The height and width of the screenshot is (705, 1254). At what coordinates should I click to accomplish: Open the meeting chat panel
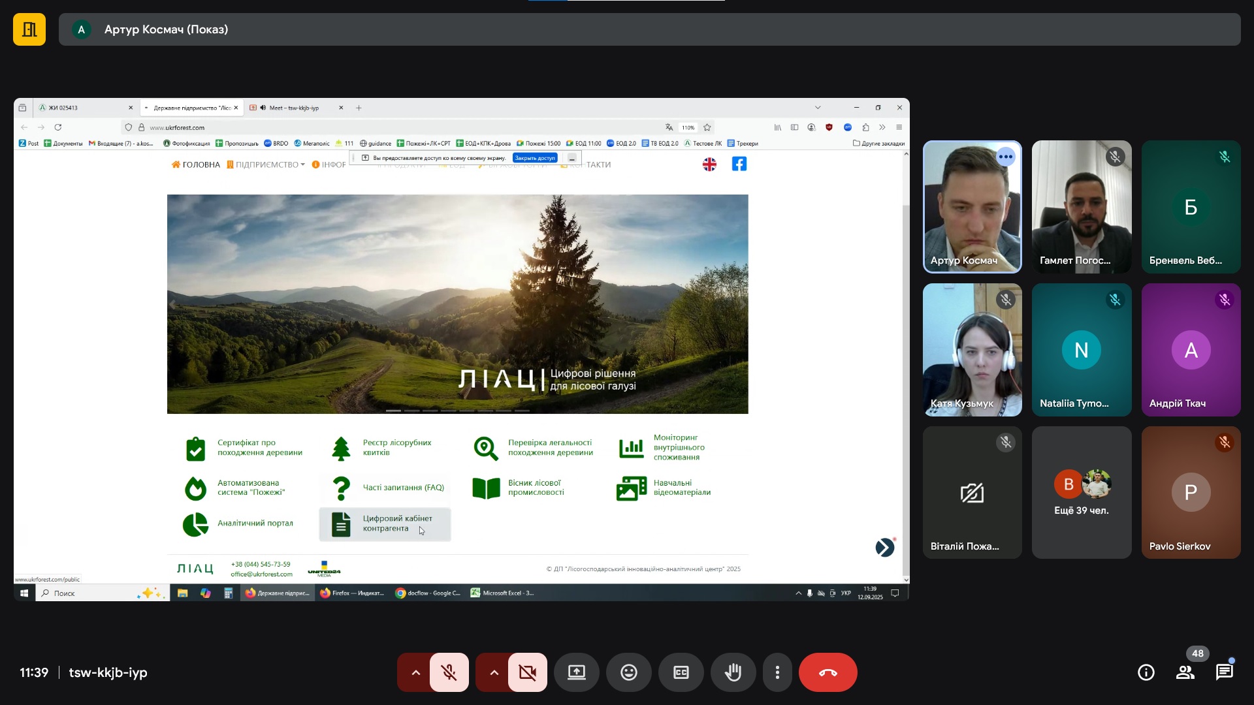(x=1224, y=672)
